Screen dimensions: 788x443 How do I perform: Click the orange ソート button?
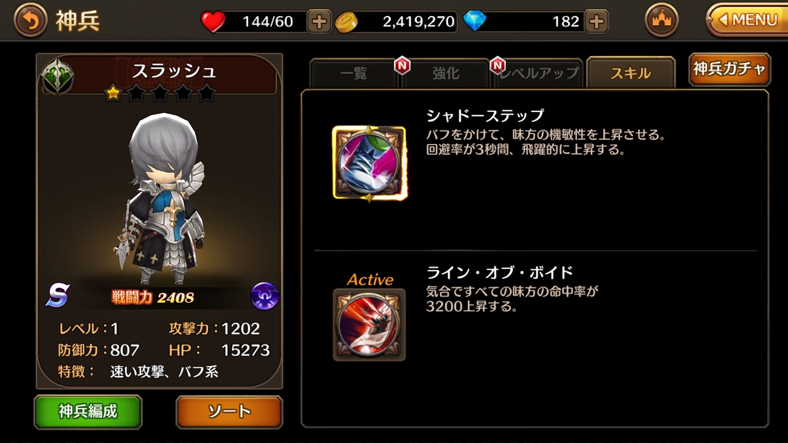(x=229, y=412)
